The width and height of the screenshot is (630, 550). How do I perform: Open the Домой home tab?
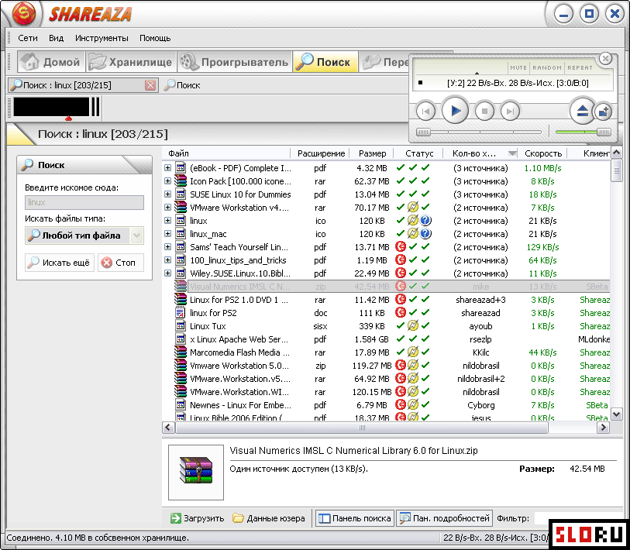[51, 62]
